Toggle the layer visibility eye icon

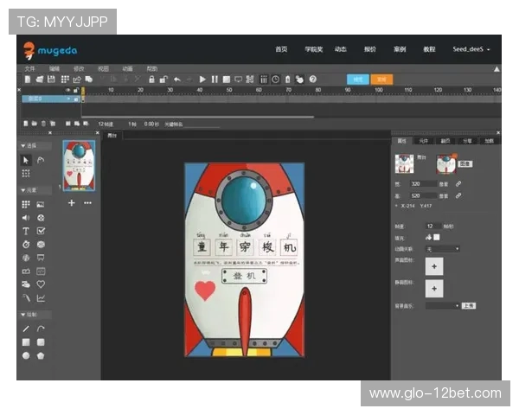[x=68, y=89]
